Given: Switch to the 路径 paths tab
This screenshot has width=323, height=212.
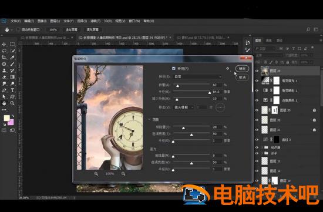Looking at the screenshot, I should point(280,41).
